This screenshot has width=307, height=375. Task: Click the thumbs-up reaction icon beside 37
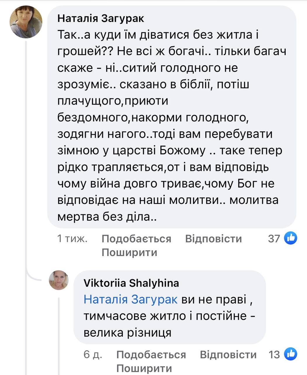[291, 238]
